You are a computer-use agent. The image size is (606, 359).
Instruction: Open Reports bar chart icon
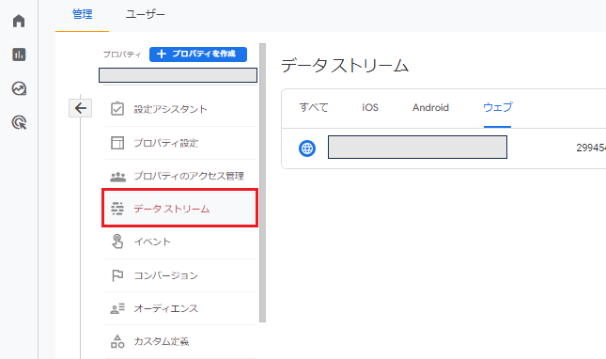tap(19, 55)
